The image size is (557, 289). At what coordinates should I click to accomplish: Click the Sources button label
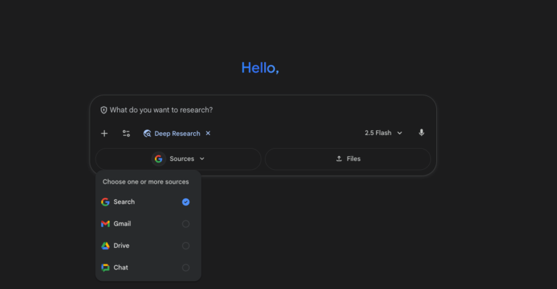click(x=182, y=159)
